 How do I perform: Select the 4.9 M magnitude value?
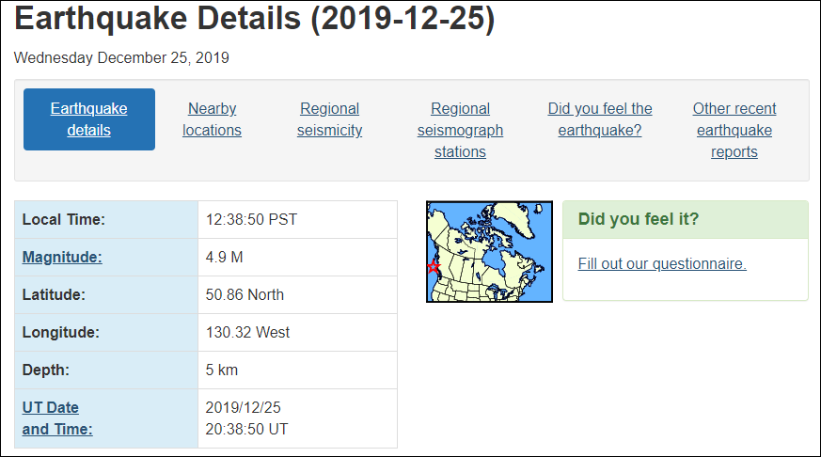(224, 257)
